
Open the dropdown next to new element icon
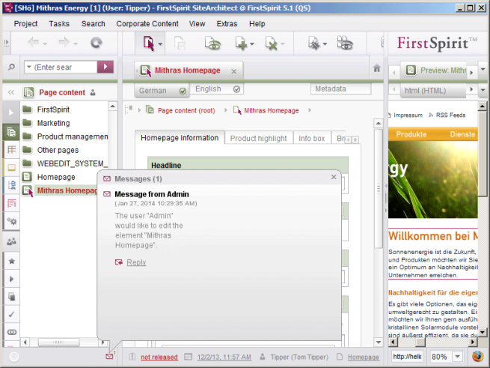[x=251, y=44]
